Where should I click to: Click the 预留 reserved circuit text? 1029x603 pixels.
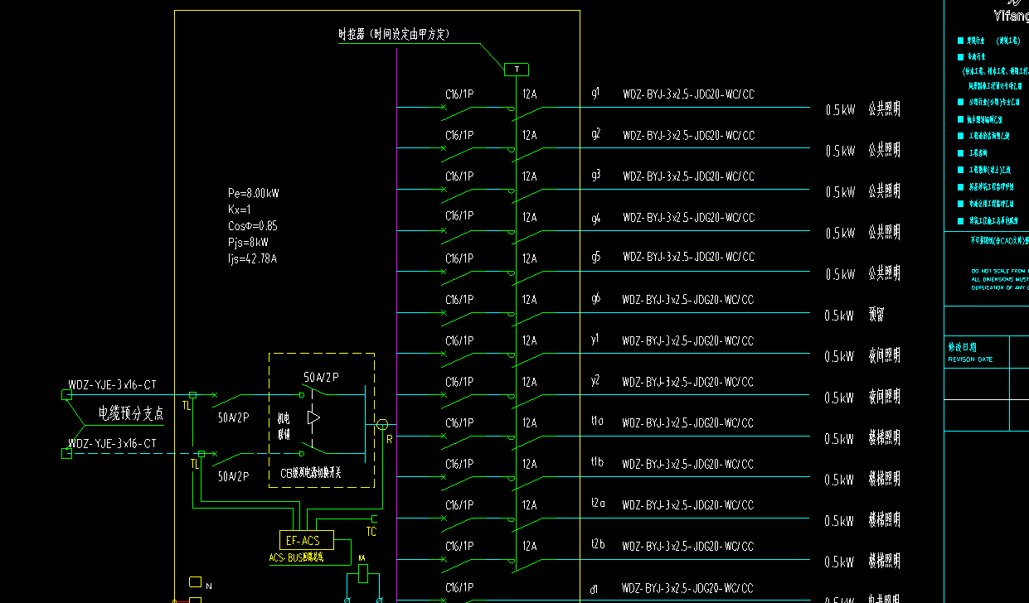tap(877, 315)
